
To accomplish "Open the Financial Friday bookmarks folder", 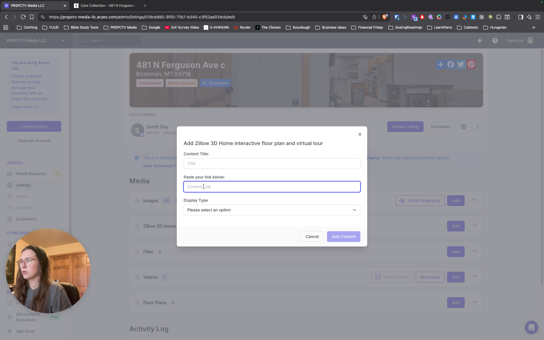I will coord(367,27).
